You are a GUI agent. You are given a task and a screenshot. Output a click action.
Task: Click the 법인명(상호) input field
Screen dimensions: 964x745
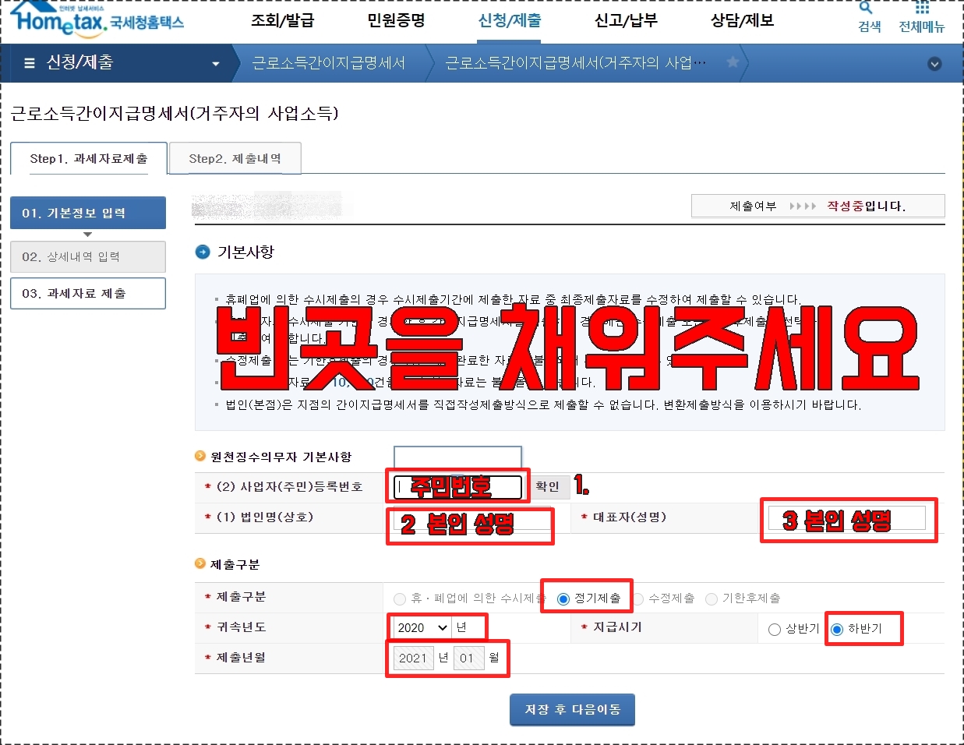click(471, 518)
